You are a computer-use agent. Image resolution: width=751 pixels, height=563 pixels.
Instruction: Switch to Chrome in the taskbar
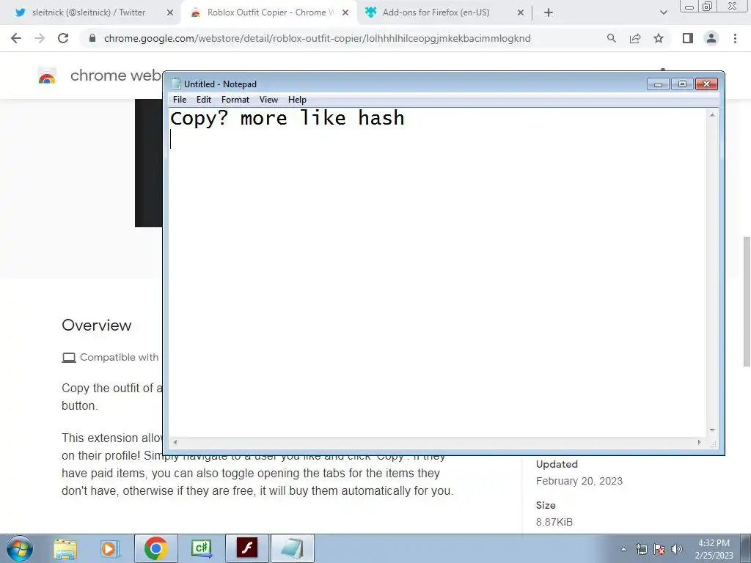156,548
